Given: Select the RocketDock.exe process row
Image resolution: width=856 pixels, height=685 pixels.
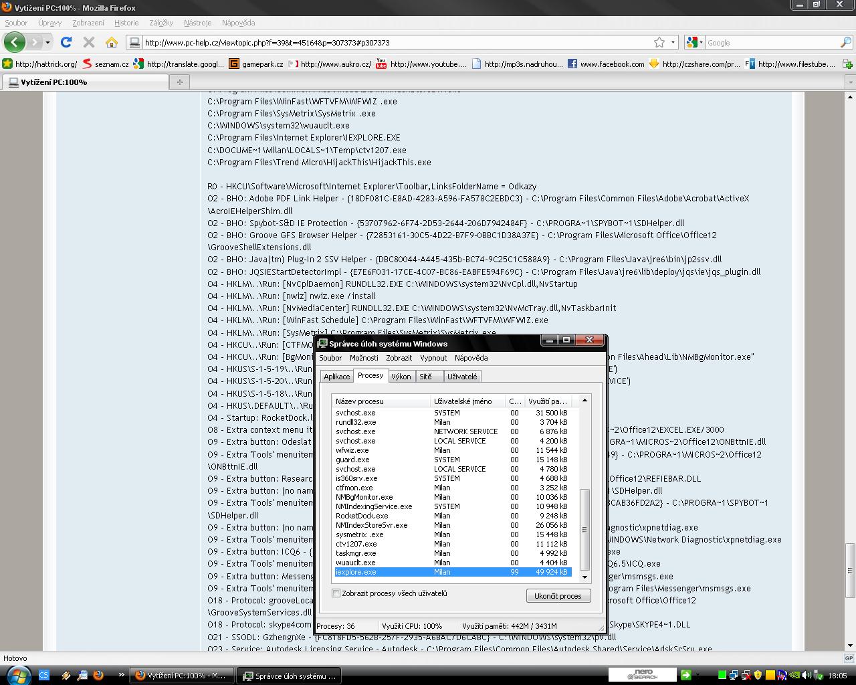Looking at the screenshot, I should pyautogui.click(x=453, y=516).
